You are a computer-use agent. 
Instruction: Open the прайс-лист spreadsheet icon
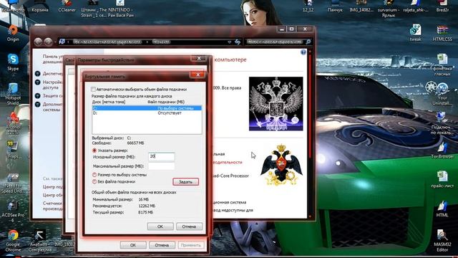(442, 179)
